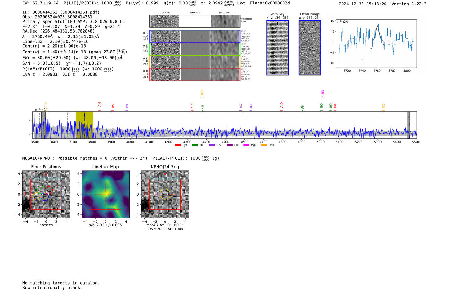Select the red HeII marker near 5075

335,107
